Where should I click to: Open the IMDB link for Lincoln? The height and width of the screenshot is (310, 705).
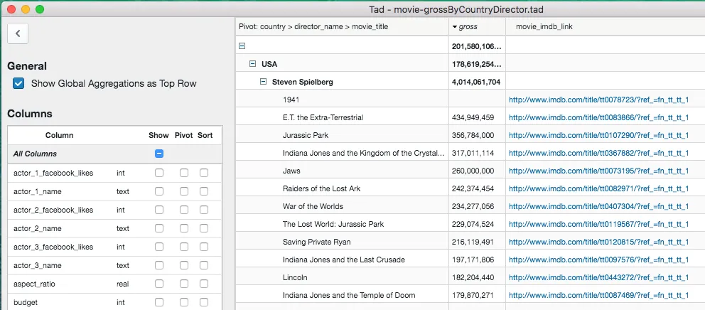pos(598,277)
